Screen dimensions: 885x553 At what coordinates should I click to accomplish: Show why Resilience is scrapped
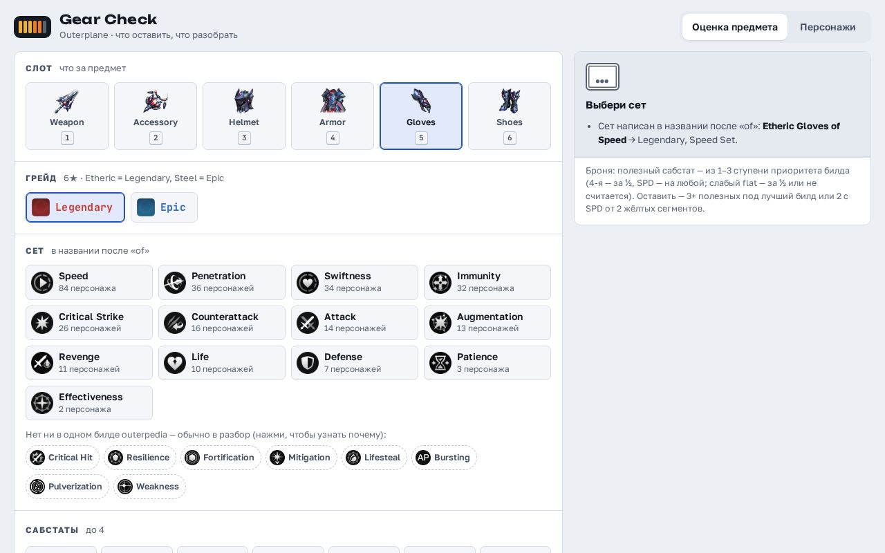[x=140, y=458]
